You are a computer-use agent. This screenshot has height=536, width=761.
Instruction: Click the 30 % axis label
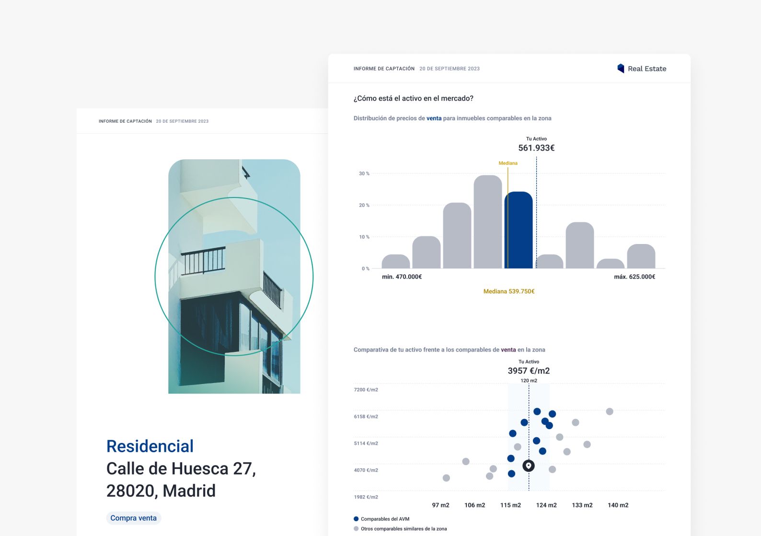(364, 174)
